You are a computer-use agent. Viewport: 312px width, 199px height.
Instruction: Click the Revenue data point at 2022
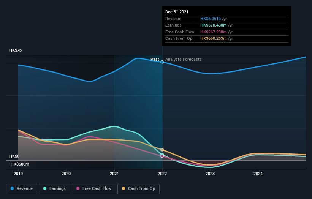coord(162,62)
